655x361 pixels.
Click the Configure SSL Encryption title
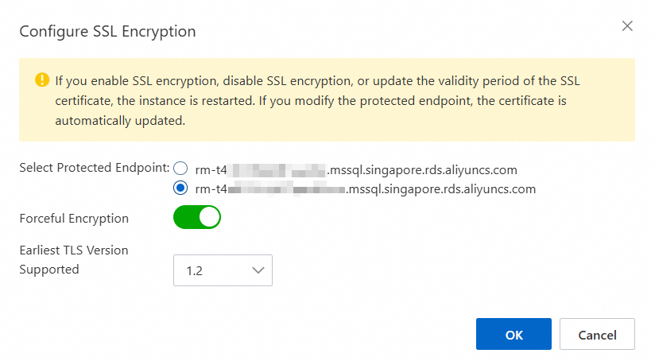coord(107,31)
